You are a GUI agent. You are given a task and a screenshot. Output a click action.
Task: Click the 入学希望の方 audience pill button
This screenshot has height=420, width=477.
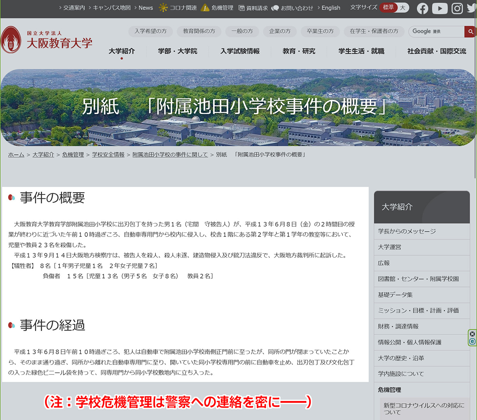pos(150,31)
